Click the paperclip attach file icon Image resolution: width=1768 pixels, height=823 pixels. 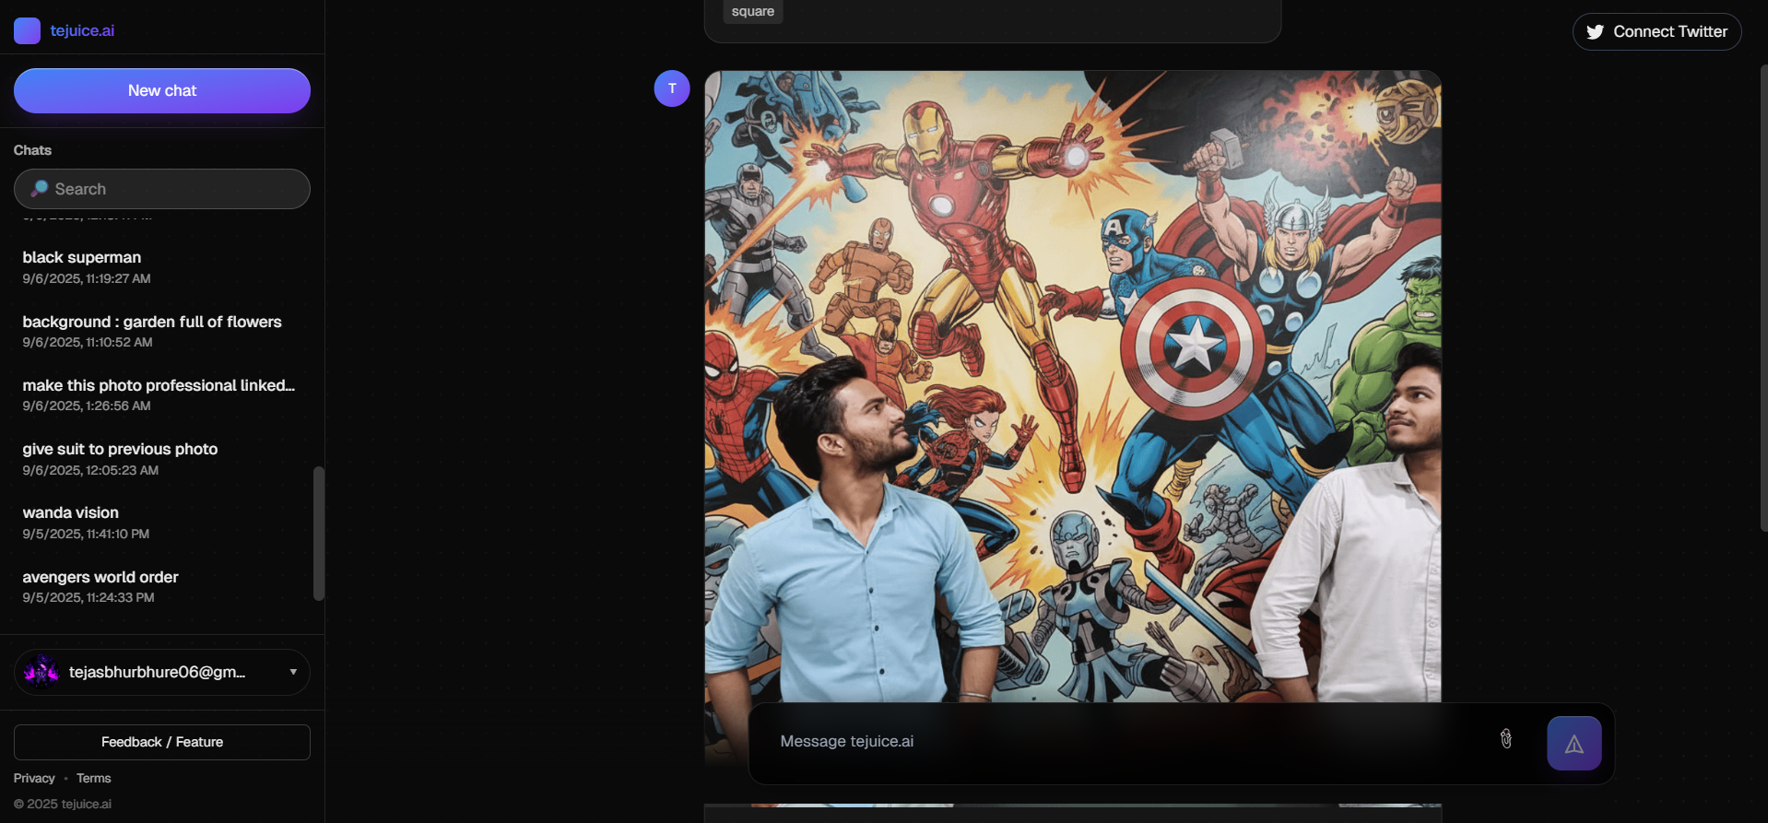click(1505, 739)
